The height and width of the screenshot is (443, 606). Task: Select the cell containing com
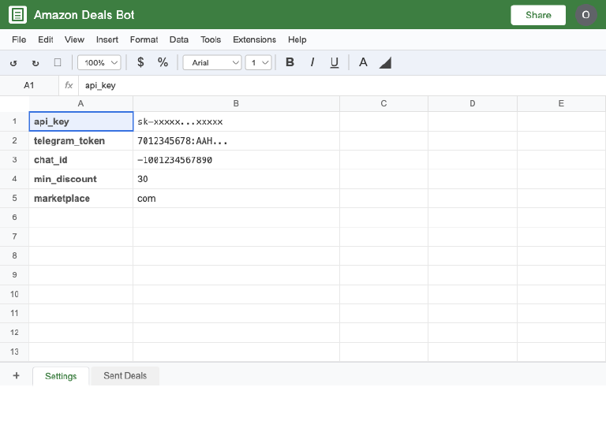coord(236,198)
